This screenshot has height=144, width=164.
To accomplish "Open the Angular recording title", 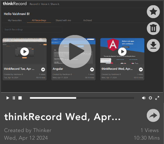I will (x=58, y=69).
